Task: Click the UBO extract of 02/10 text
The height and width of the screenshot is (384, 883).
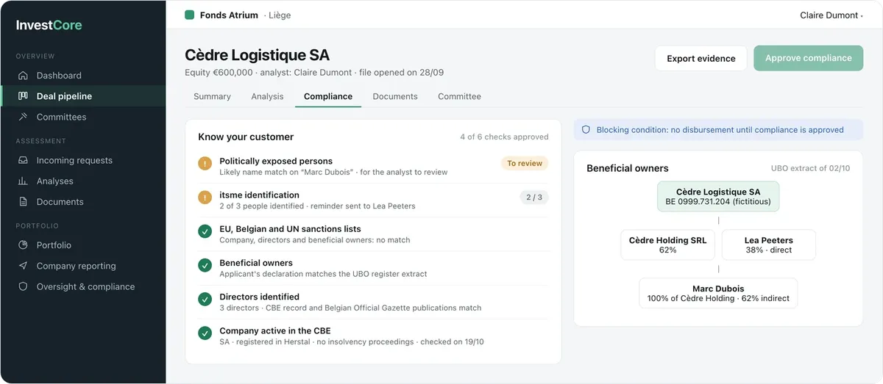Action: tap(810, 168)
